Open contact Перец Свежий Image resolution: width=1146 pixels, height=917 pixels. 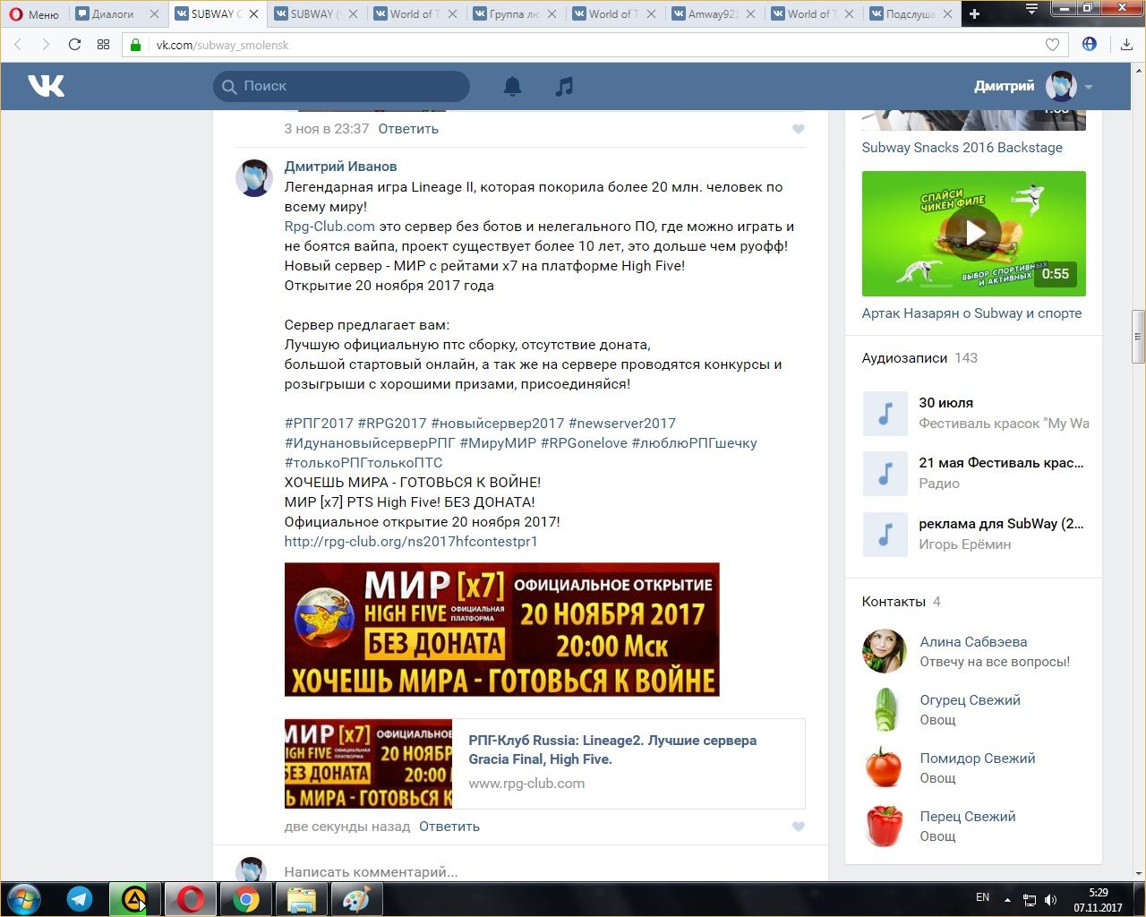(x=968, y=817)
